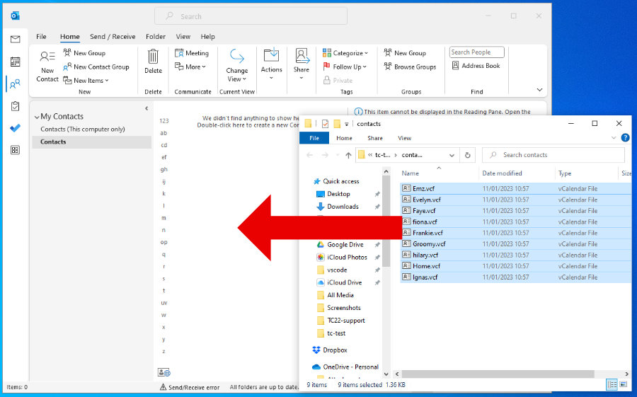Click Explorer horizontal scrollbar
This screenshot has height=397, width=637.
pos(498,374)
